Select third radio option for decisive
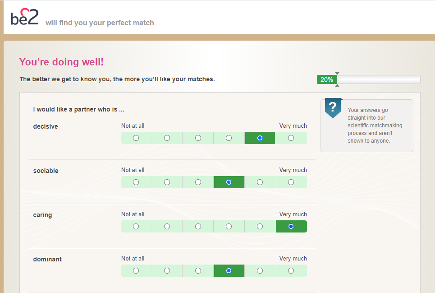435x293 pixels. [198, 138]
